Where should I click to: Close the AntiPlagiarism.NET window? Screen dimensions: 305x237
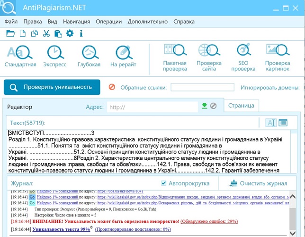[x=296, y=8]
